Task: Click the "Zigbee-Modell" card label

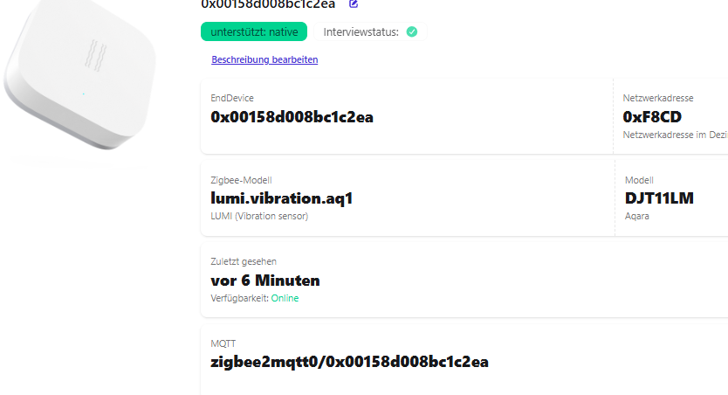Action: 241,180
